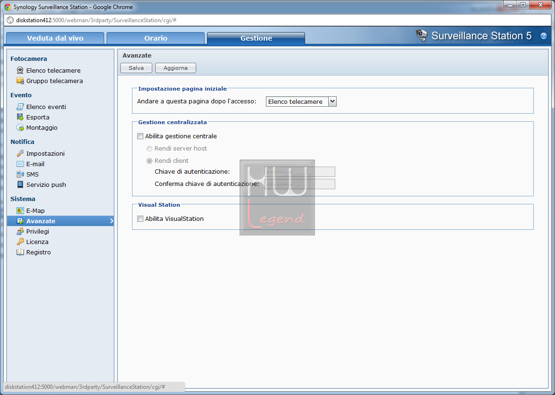Minimize the Chrome window

point(510,5)
